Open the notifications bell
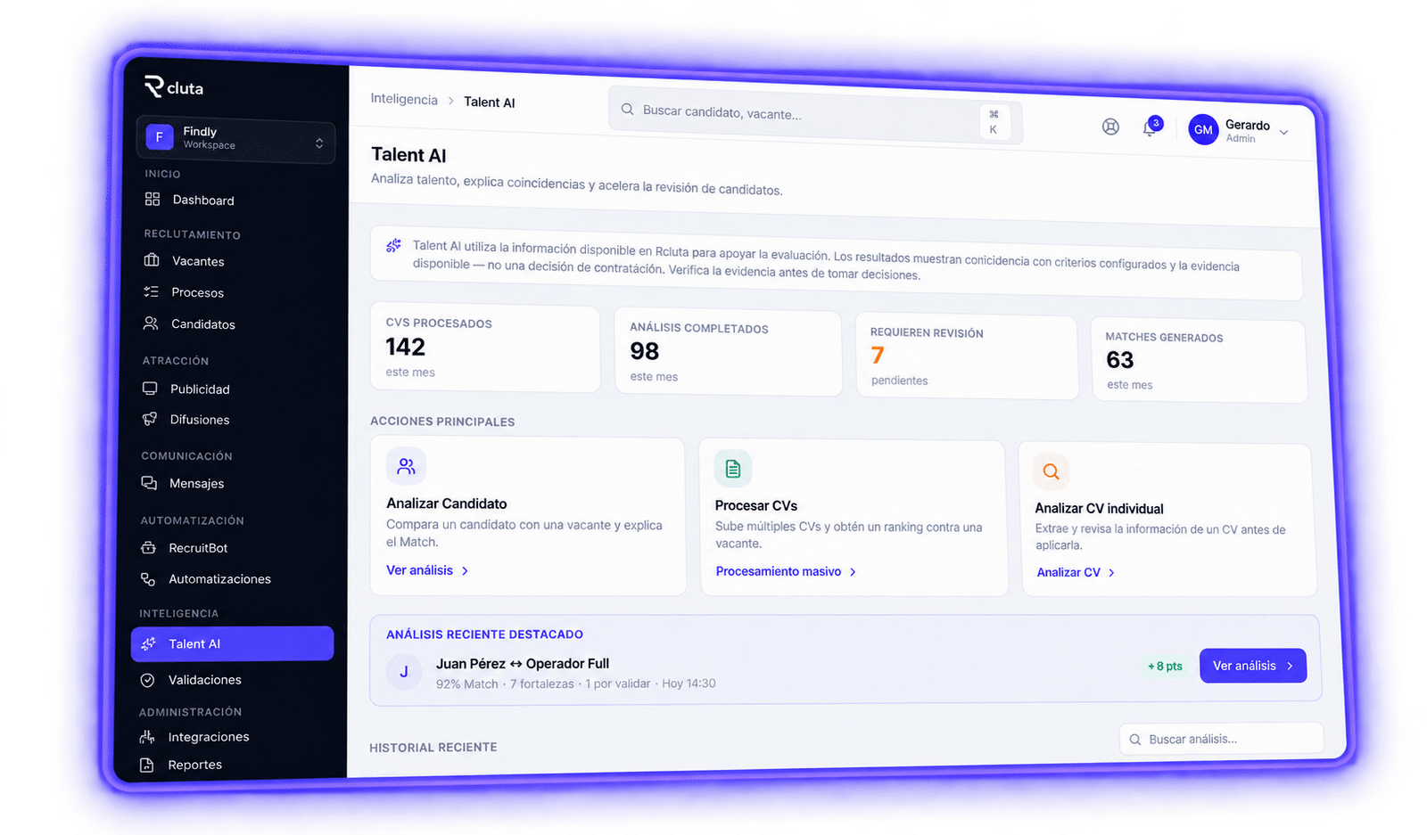1427x835 pixels. (1151, 127)
